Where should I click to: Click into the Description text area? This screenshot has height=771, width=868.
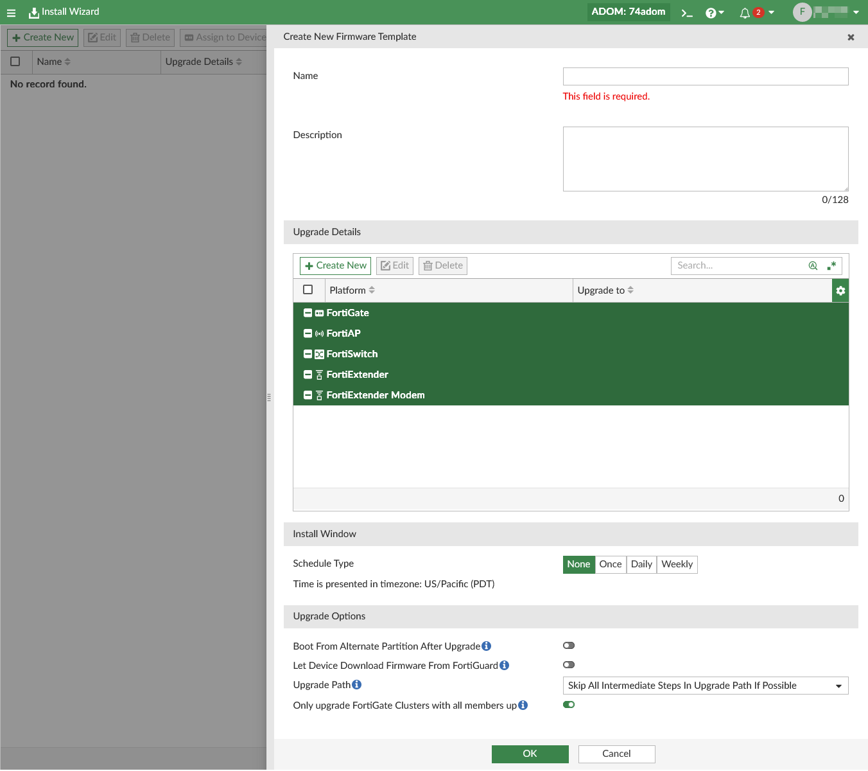(706, 159)
